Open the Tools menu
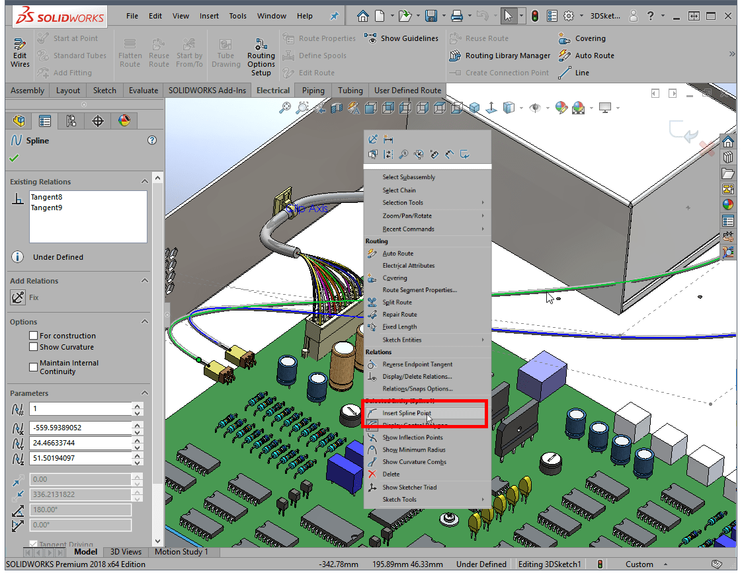 click(x=237, y=16)
